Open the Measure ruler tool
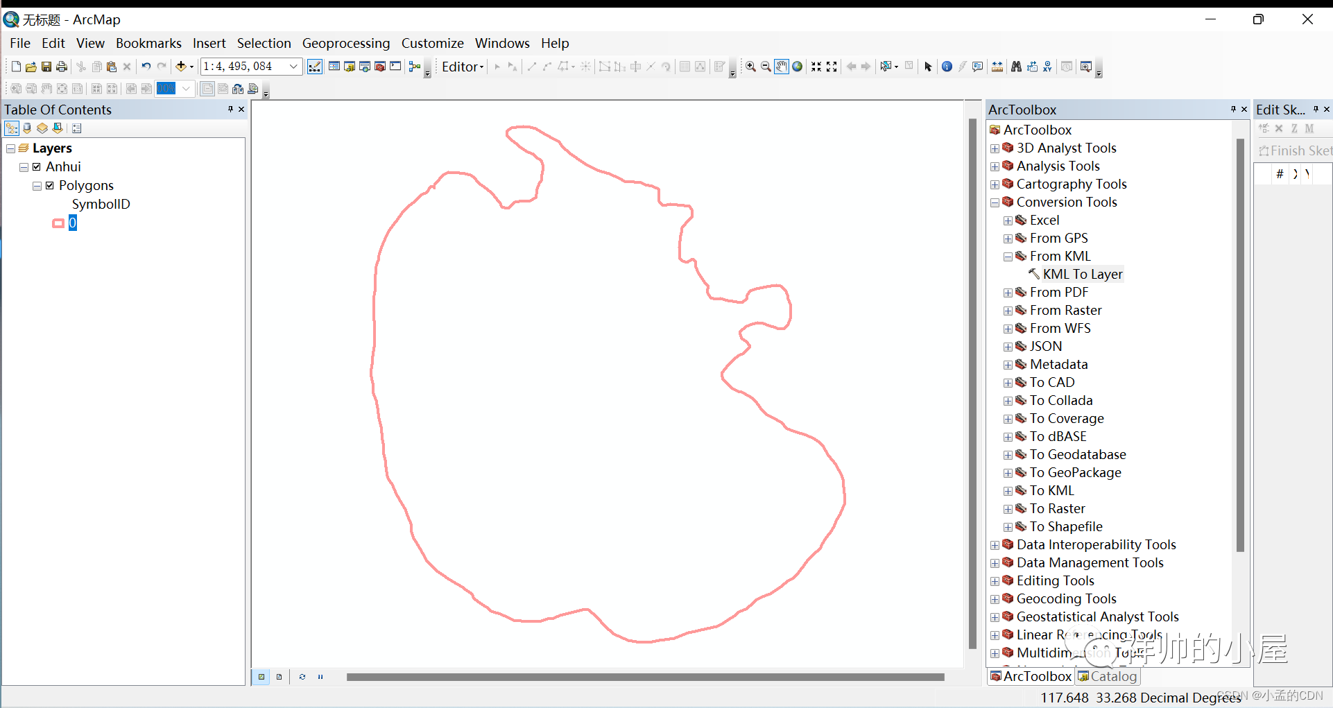The height and width of the screenshot is (708, 1333). pyautogui.click(x=997, y=67)
